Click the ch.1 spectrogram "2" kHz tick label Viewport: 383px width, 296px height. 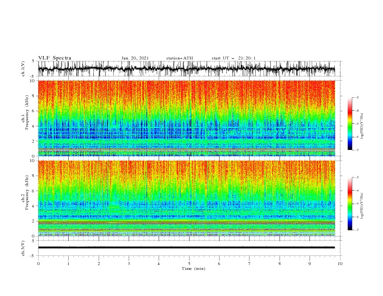coord(33,141)
